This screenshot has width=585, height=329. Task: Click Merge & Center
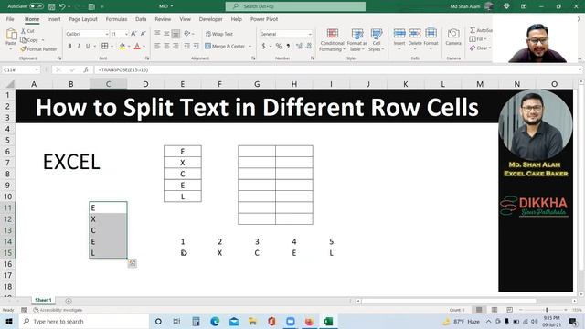(x=225, y=46)
